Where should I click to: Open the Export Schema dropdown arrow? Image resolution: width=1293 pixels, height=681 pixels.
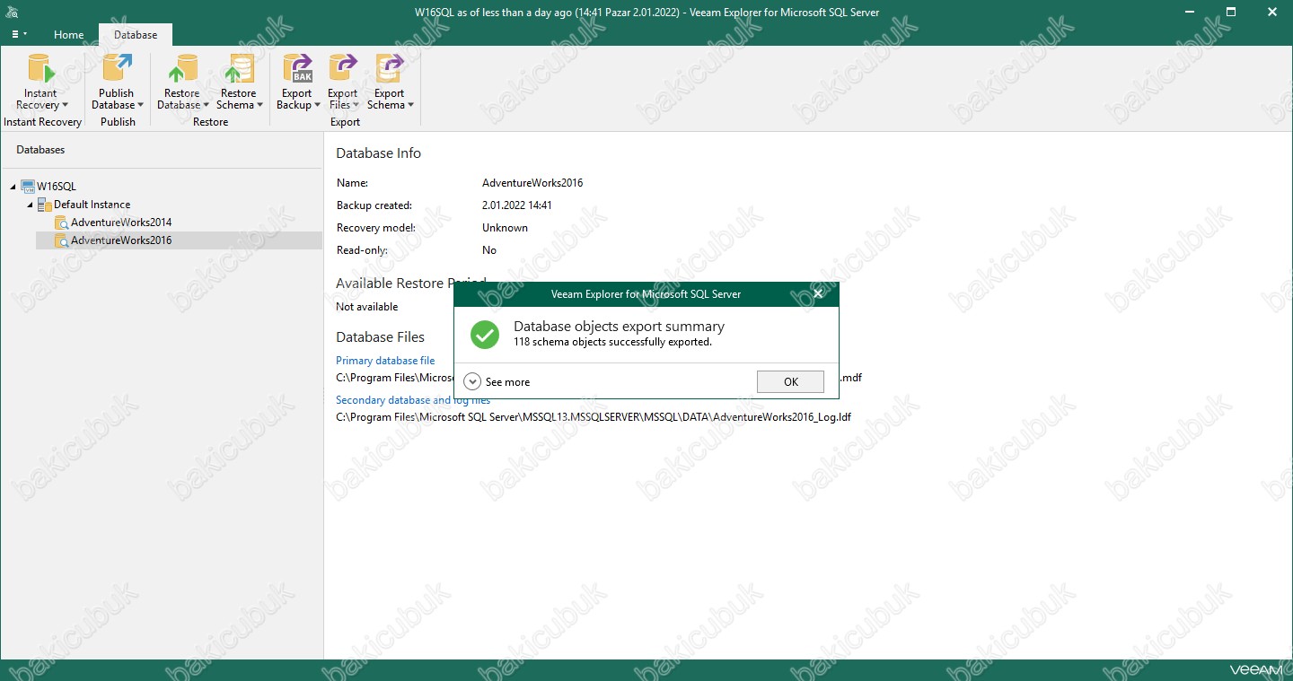[410, 106]
